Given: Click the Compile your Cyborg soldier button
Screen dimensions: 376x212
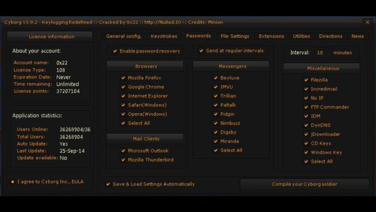Looking at the screenshot, I should pos(304,184).
